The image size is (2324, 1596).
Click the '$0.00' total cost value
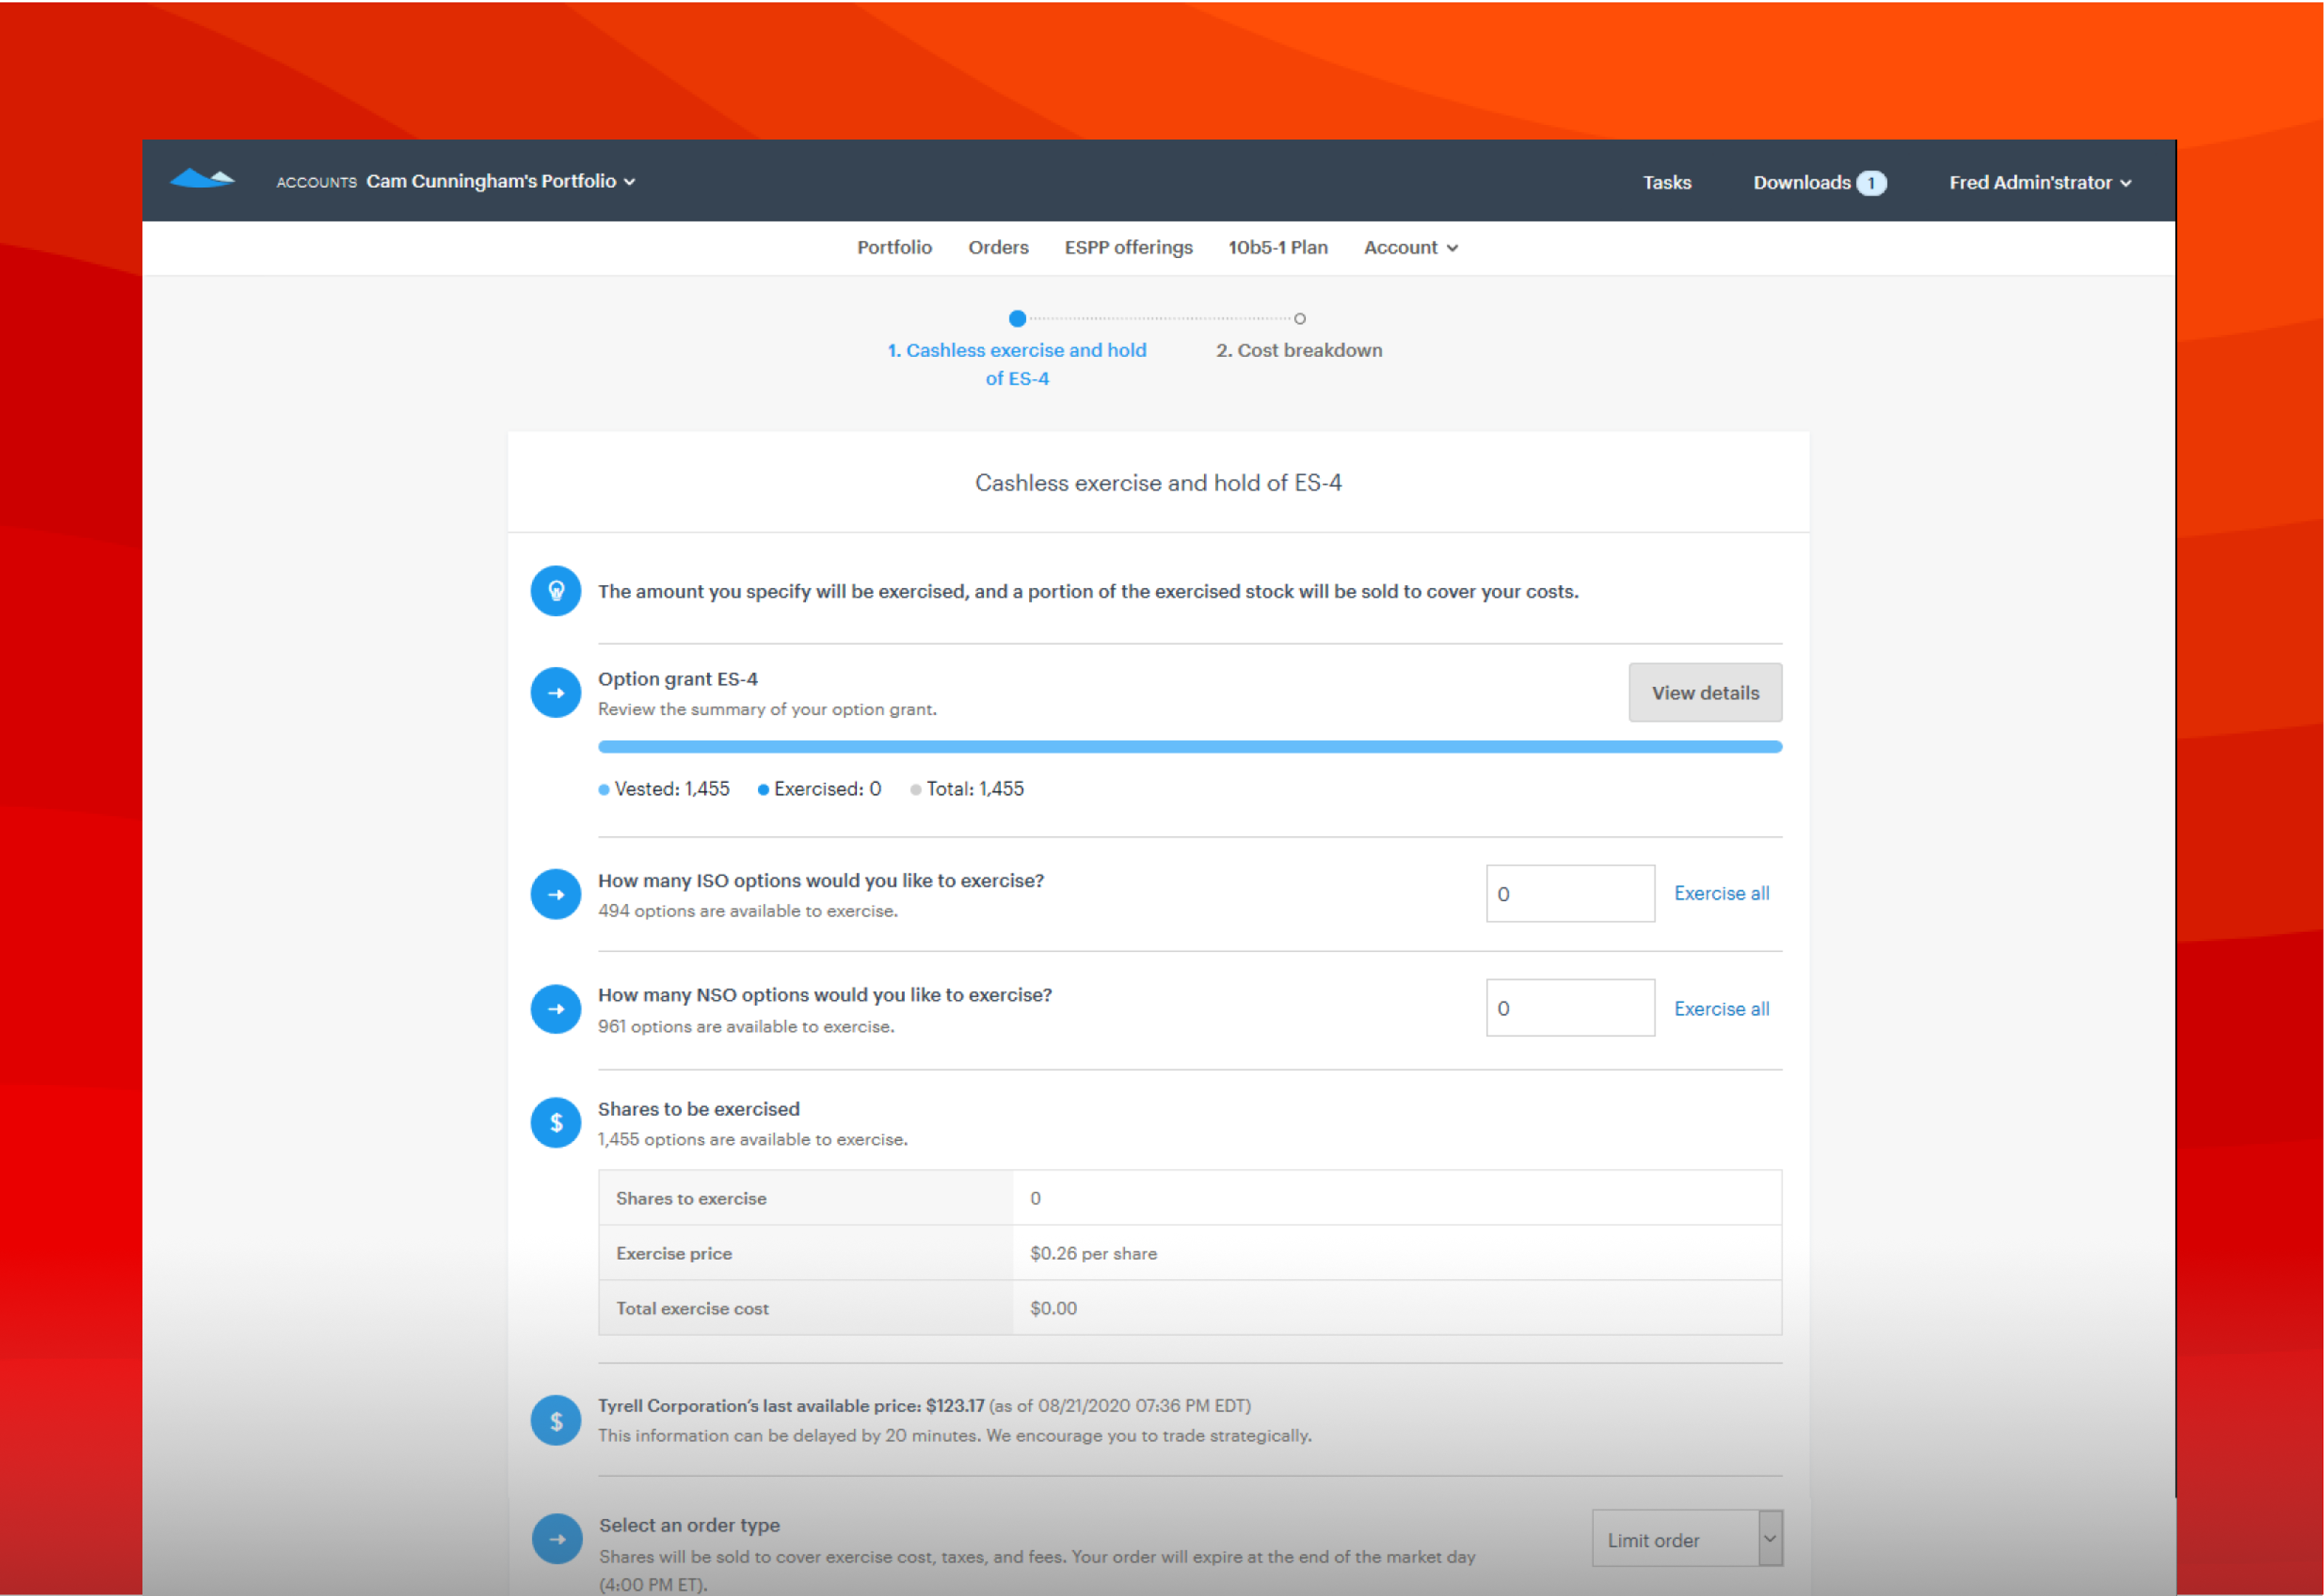click(1053, 1308)
